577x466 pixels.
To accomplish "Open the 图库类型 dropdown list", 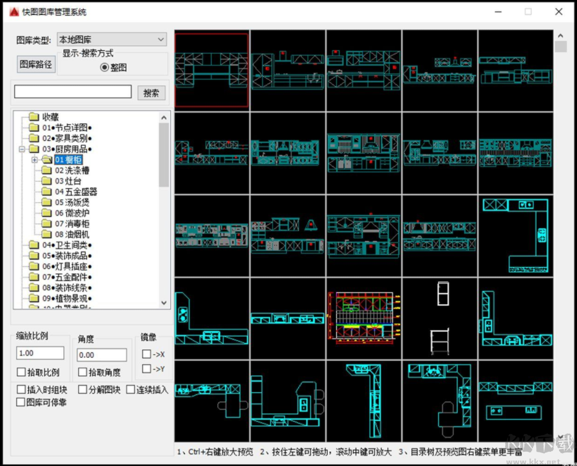I will click(161, 40).
